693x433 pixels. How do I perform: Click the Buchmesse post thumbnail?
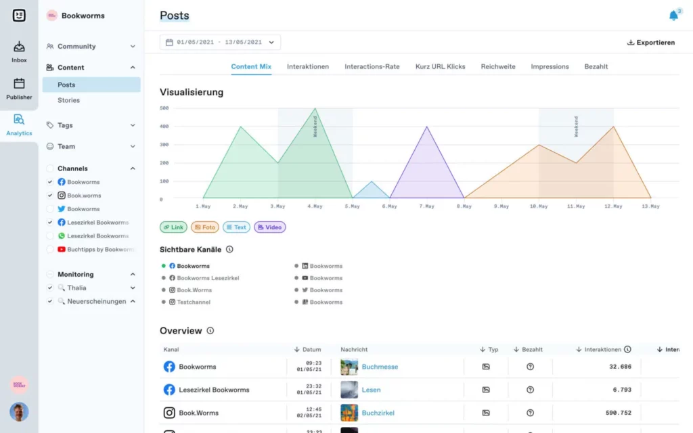pyautogui.click(x=349, y=367)
